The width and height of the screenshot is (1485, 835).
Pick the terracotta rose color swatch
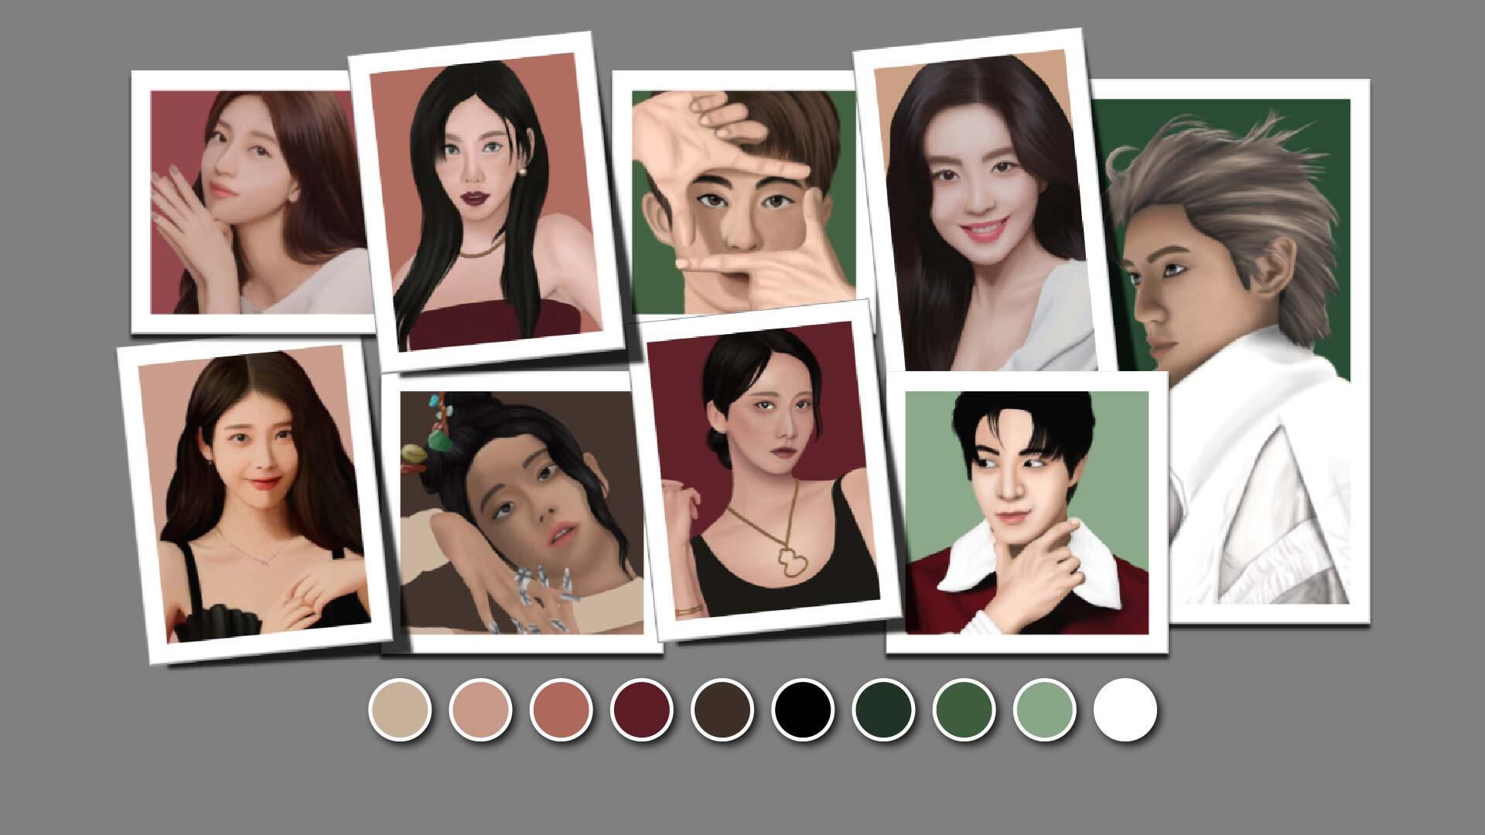[x=561, y=710]
